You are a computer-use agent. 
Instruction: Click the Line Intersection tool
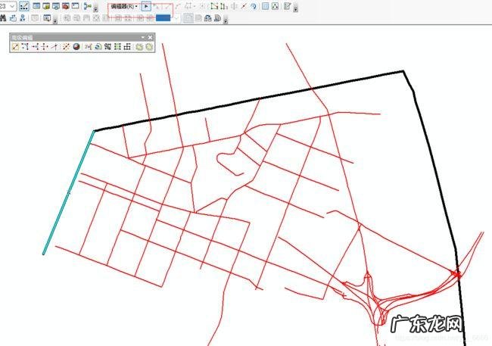coord(54,47)
